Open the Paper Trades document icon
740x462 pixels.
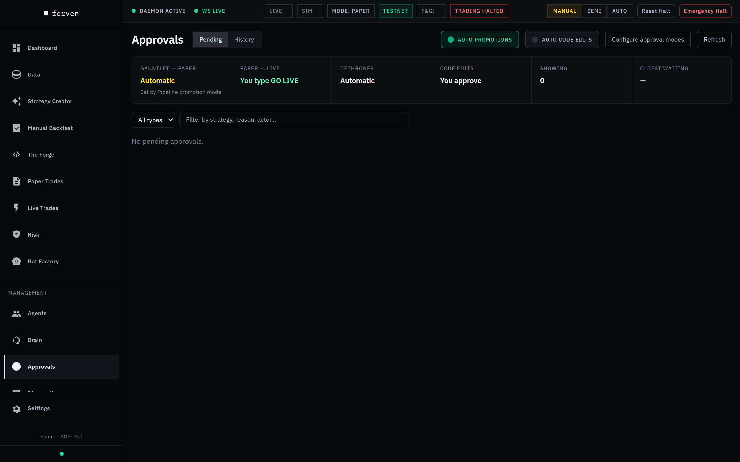pyautogui.click(x=16, y=181)
